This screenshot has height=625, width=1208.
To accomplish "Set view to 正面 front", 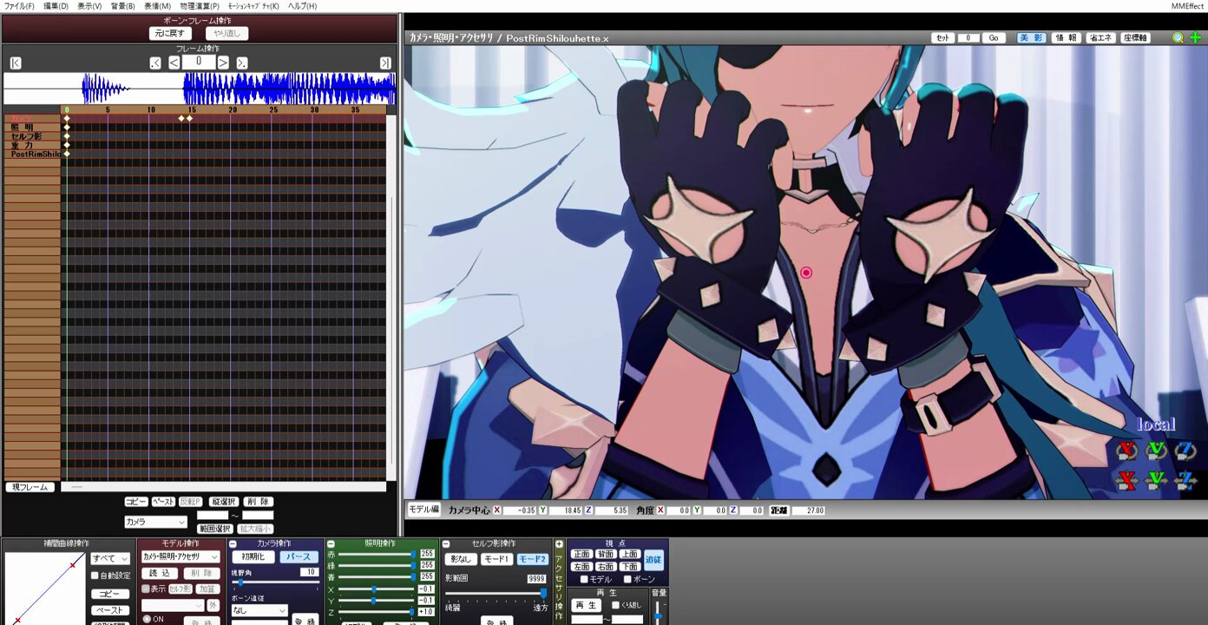I will (x=581, y=555).
